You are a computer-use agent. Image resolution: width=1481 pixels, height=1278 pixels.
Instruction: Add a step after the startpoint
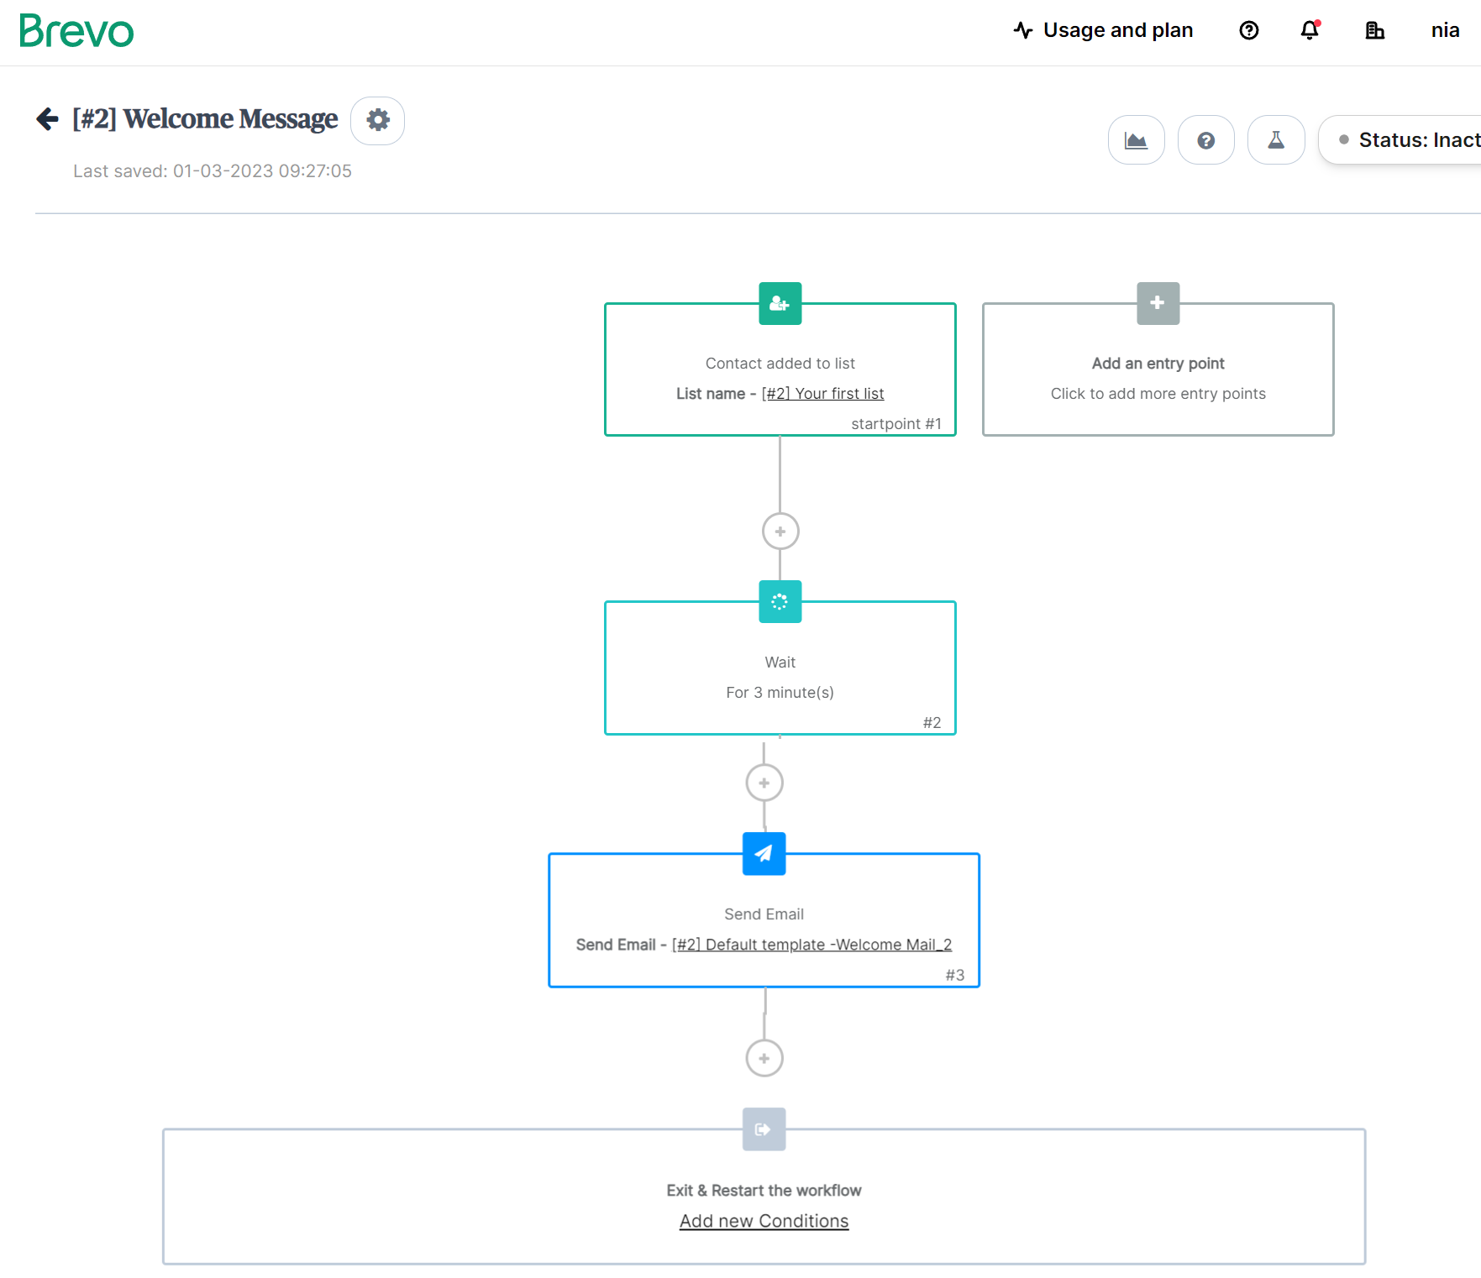pyautogui.click(x=780, y=532)
